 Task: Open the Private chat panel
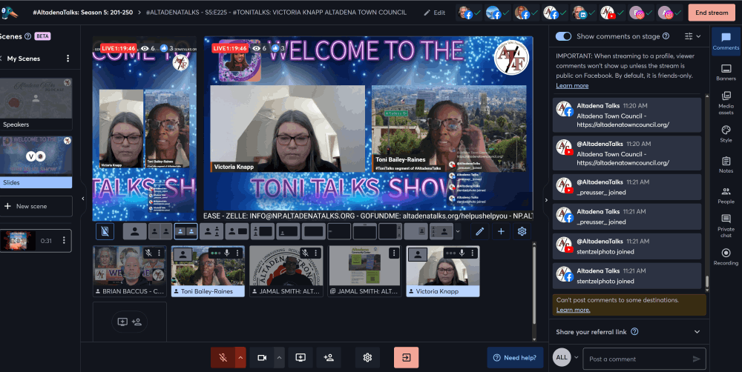coord(726,224)
